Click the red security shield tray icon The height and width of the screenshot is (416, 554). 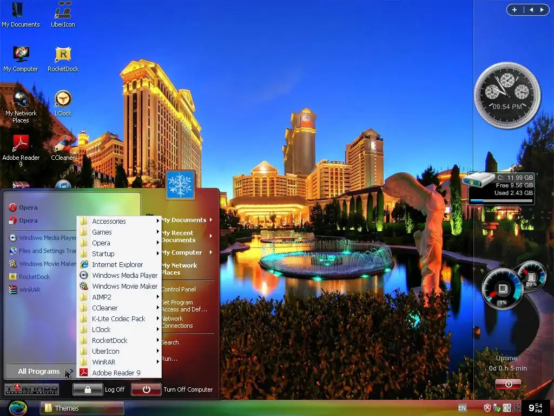click(487, 408)
